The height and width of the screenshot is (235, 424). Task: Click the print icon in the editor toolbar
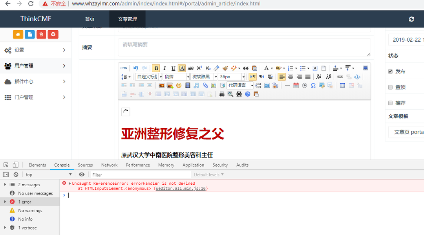click(222, 94)
